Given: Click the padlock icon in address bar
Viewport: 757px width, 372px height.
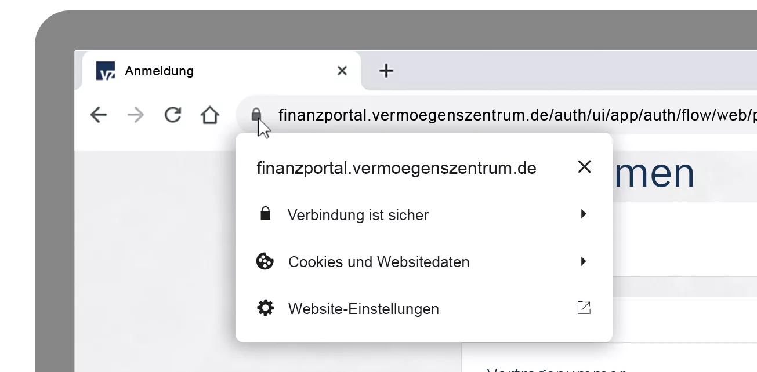Looking at the screenshot, I should click(256, 115).
